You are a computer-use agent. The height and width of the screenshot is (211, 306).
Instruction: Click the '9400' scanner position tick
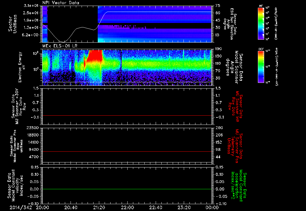34,150
